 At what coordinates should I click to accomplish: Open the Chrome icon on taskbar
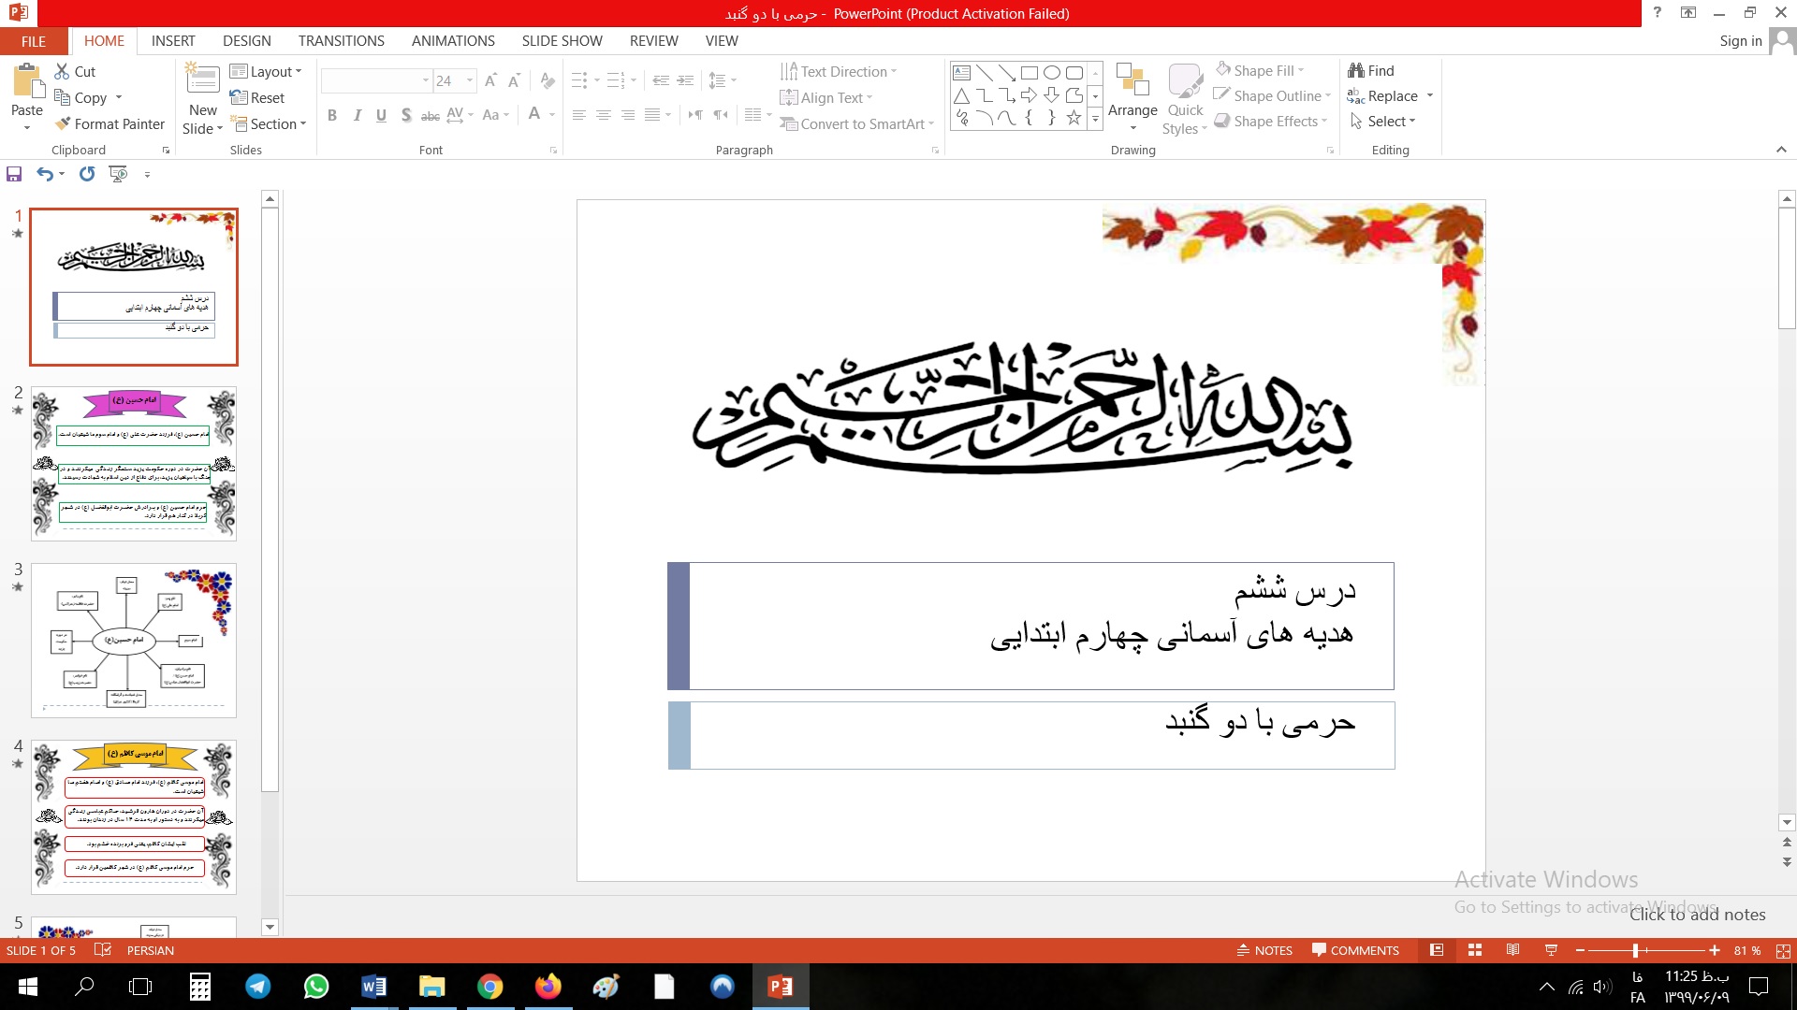click(489, 987)
